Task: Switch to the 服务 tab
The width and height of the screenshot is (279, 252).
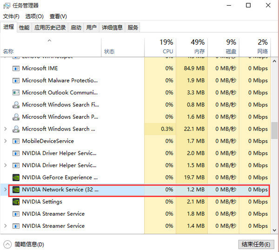Action: [133, 27]
